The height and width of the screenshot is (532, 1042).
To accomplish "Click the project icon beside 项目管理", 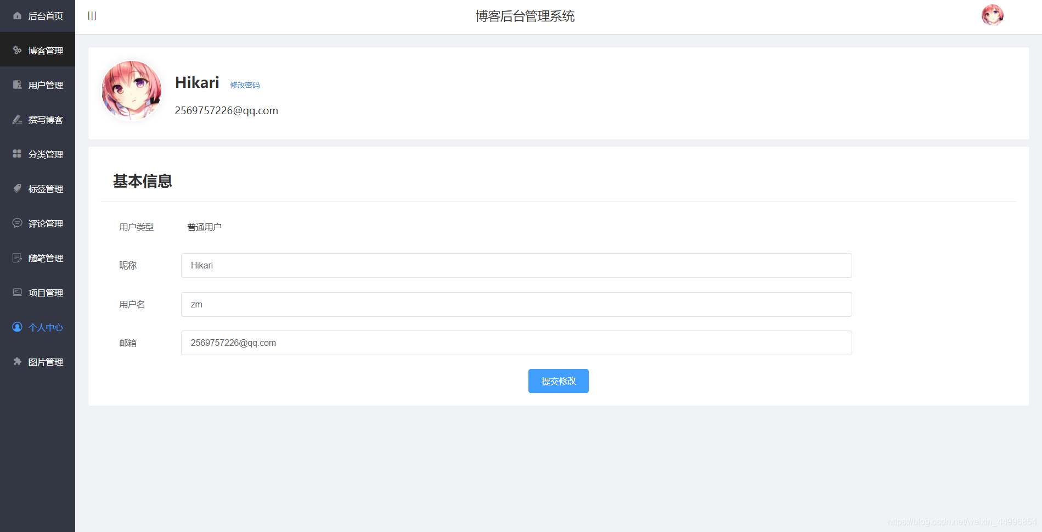I will pos(17,292).
